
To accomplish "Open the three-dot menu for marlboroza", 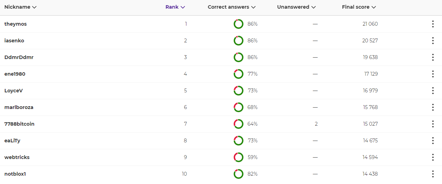I will (433, 107).
